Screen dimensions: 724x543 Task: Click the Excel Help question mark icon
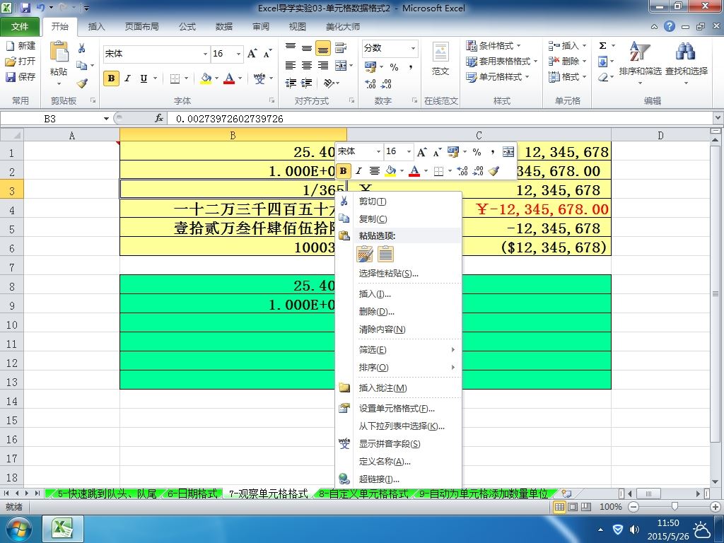pos(670,26)
